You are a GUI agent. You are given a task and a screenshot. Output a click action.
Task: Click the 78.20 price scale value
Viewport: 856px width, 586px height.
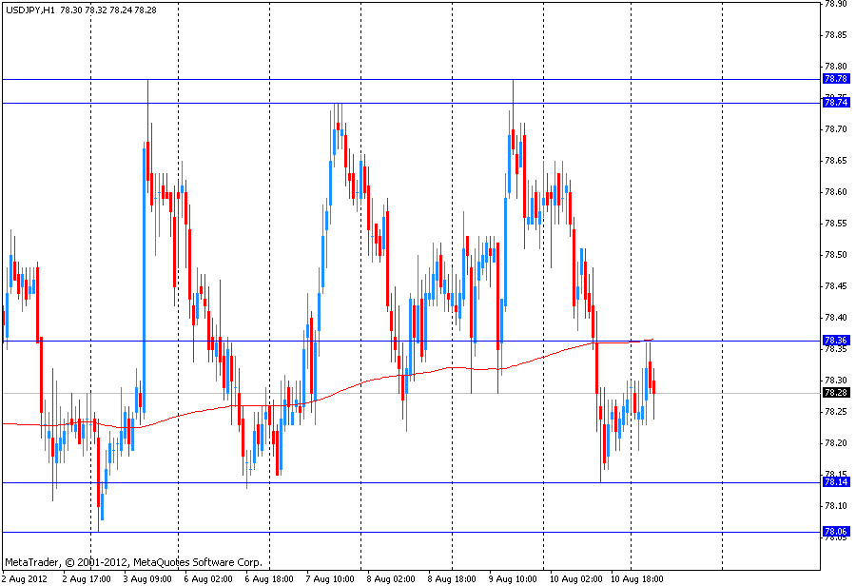pyautogui.click(x=836, y=443)
